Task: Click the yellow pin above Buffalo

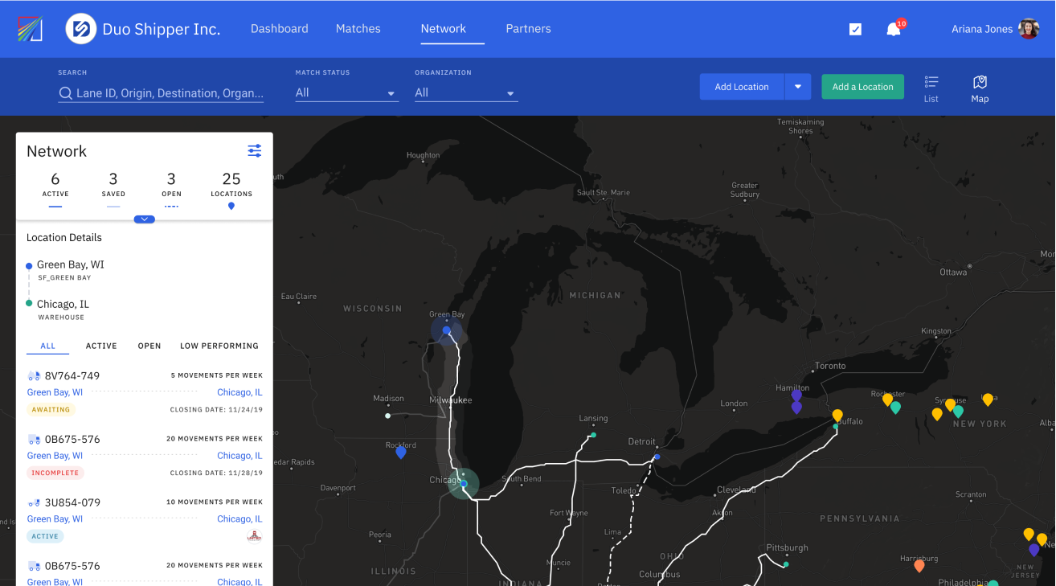Action: pos(837,416)
